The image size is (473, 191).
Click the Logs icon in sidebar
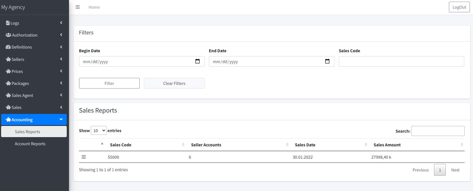tap(8, 23)
